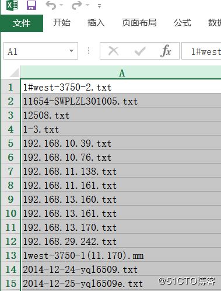The image size is (221, 291).
Task: Cancel the formula bar entry (X)
Action: (x=114, y=51)
